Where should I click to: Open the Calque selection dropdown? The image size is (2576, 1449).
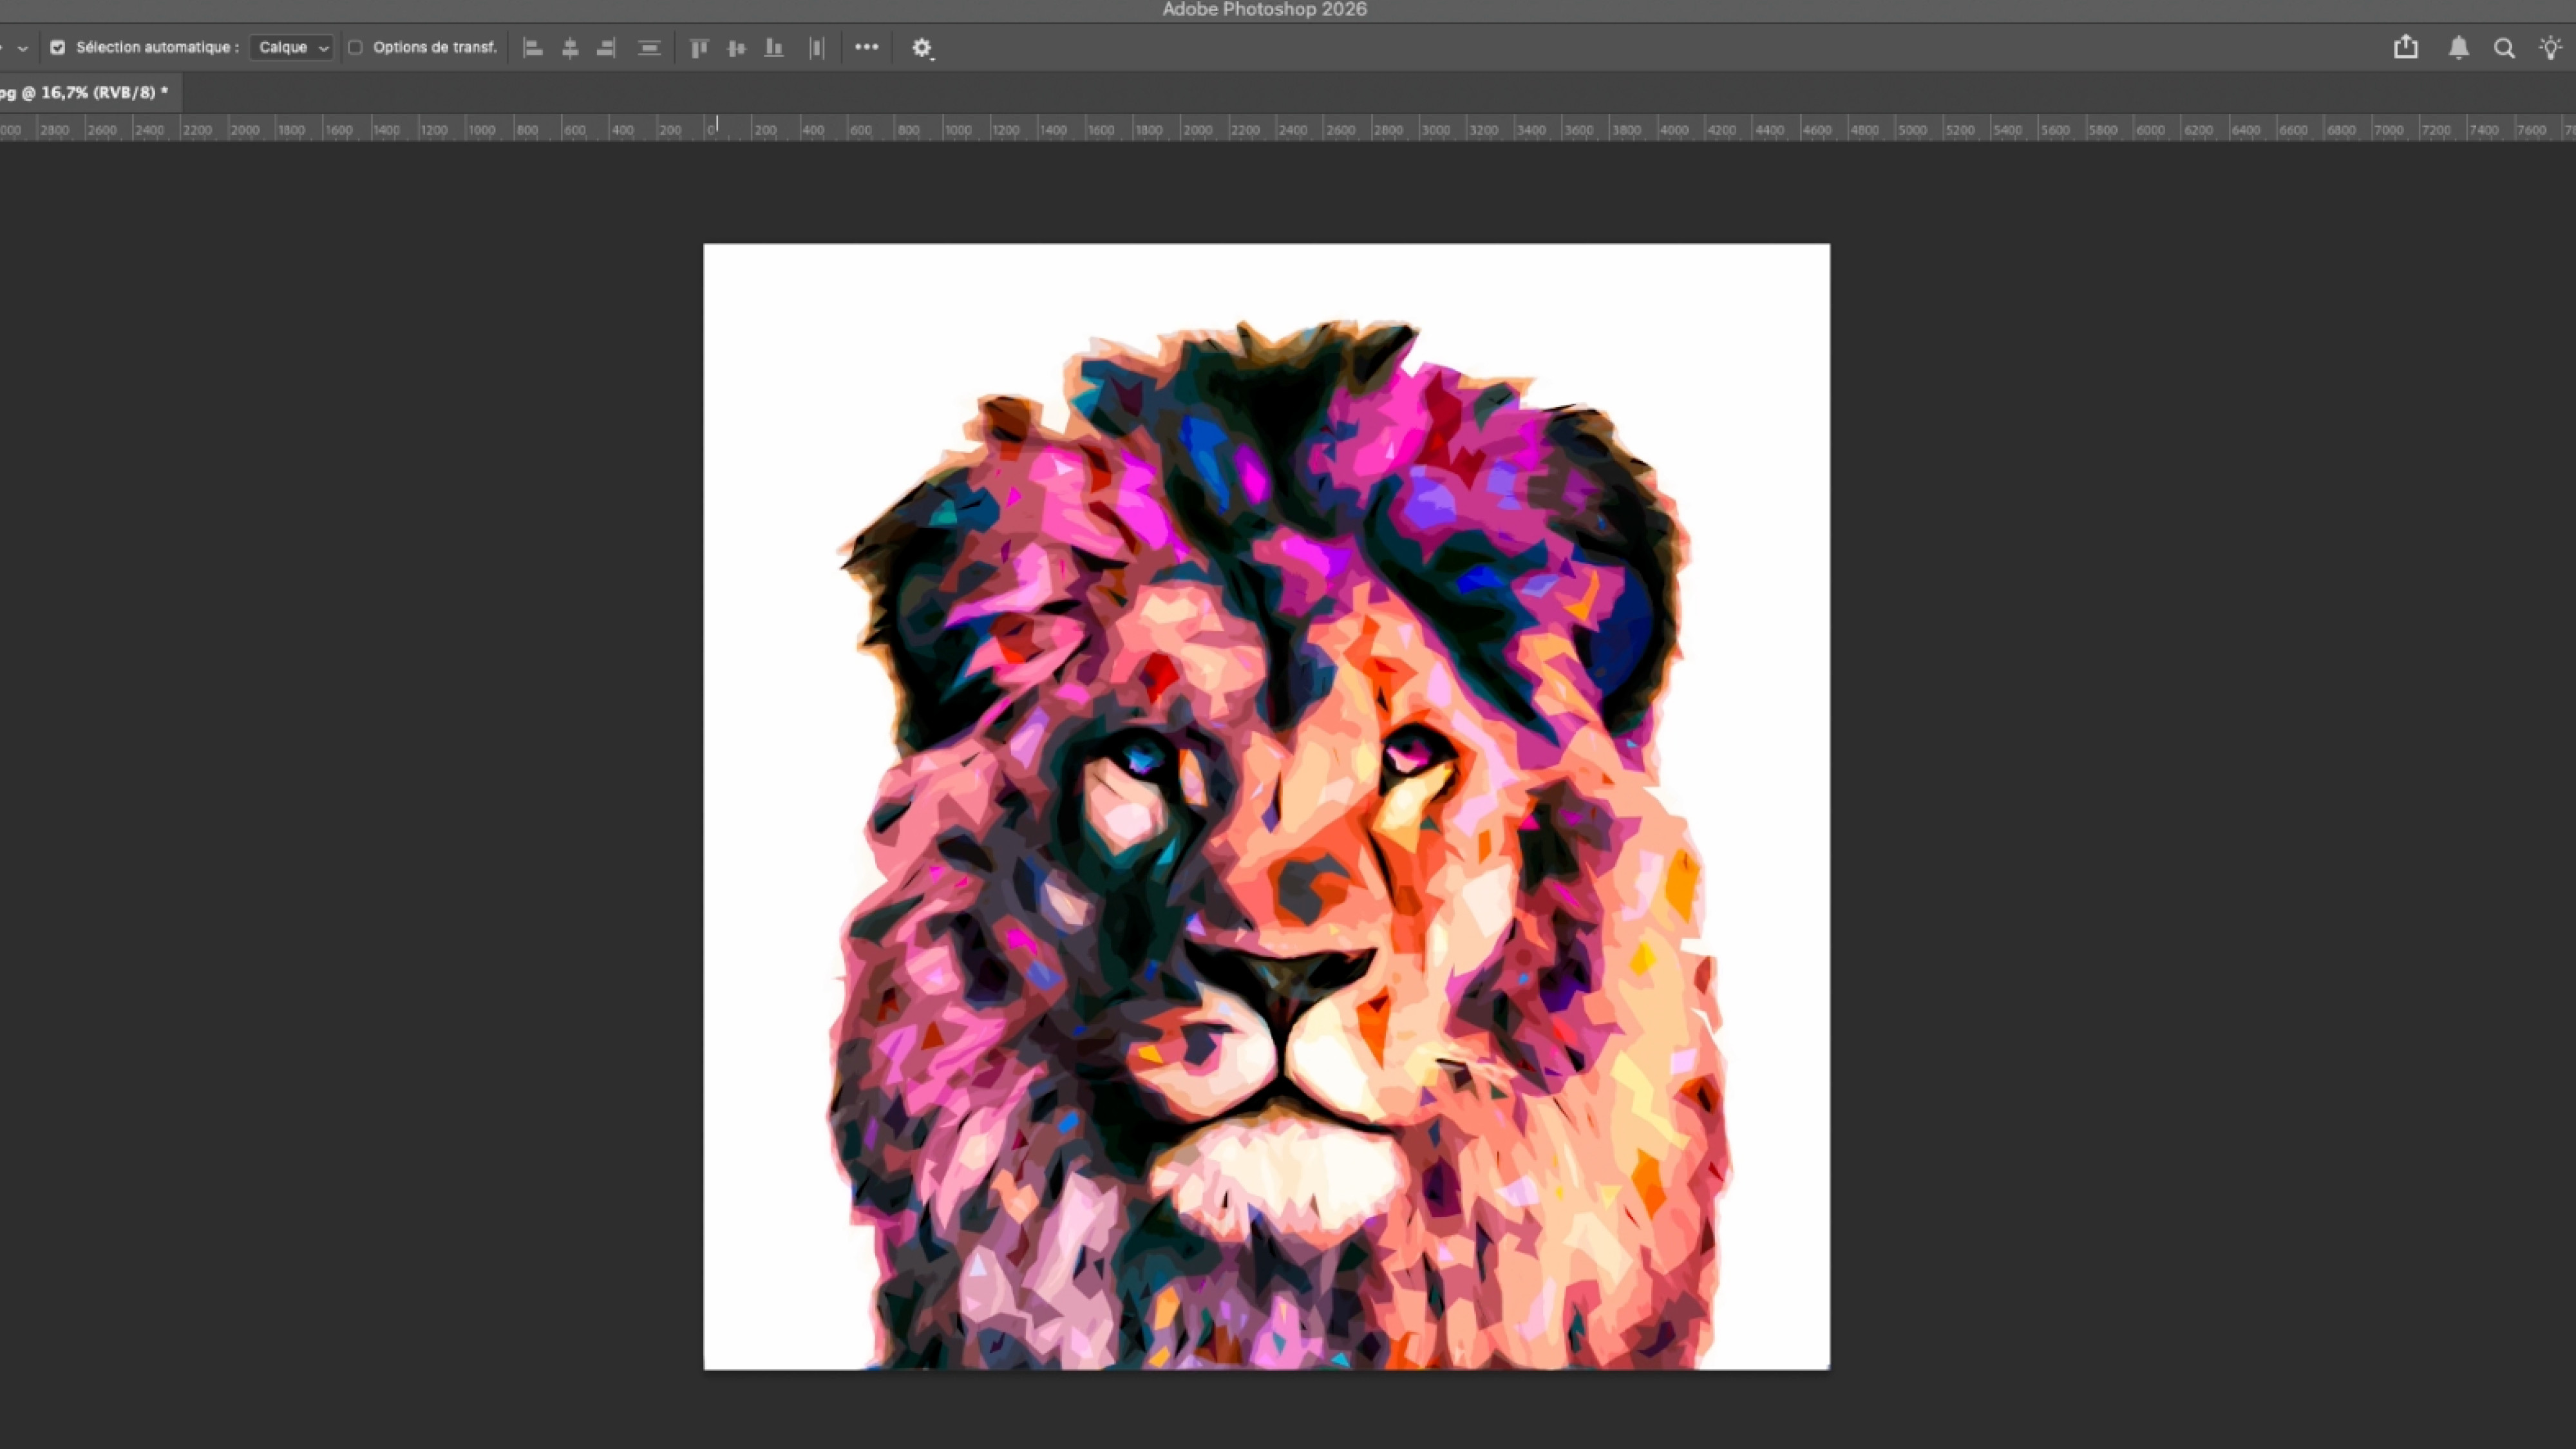pyautogui.click(x=291, y=47)
